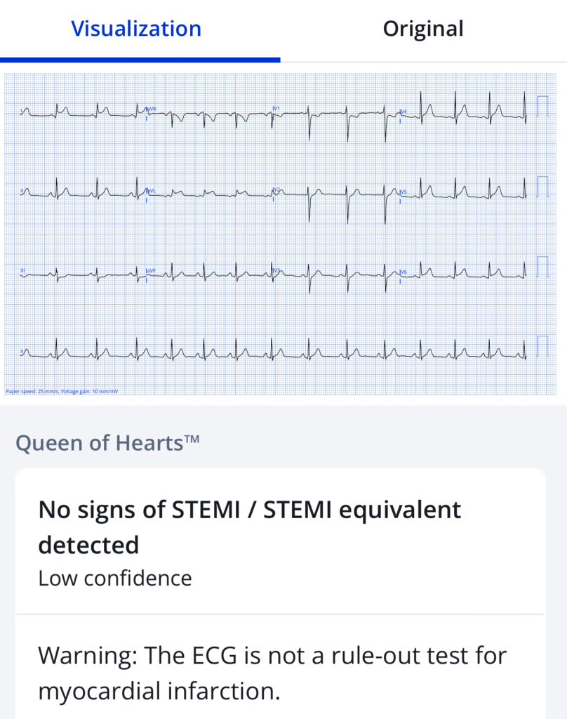Click the aVF lead label

(x=151, y=271)
